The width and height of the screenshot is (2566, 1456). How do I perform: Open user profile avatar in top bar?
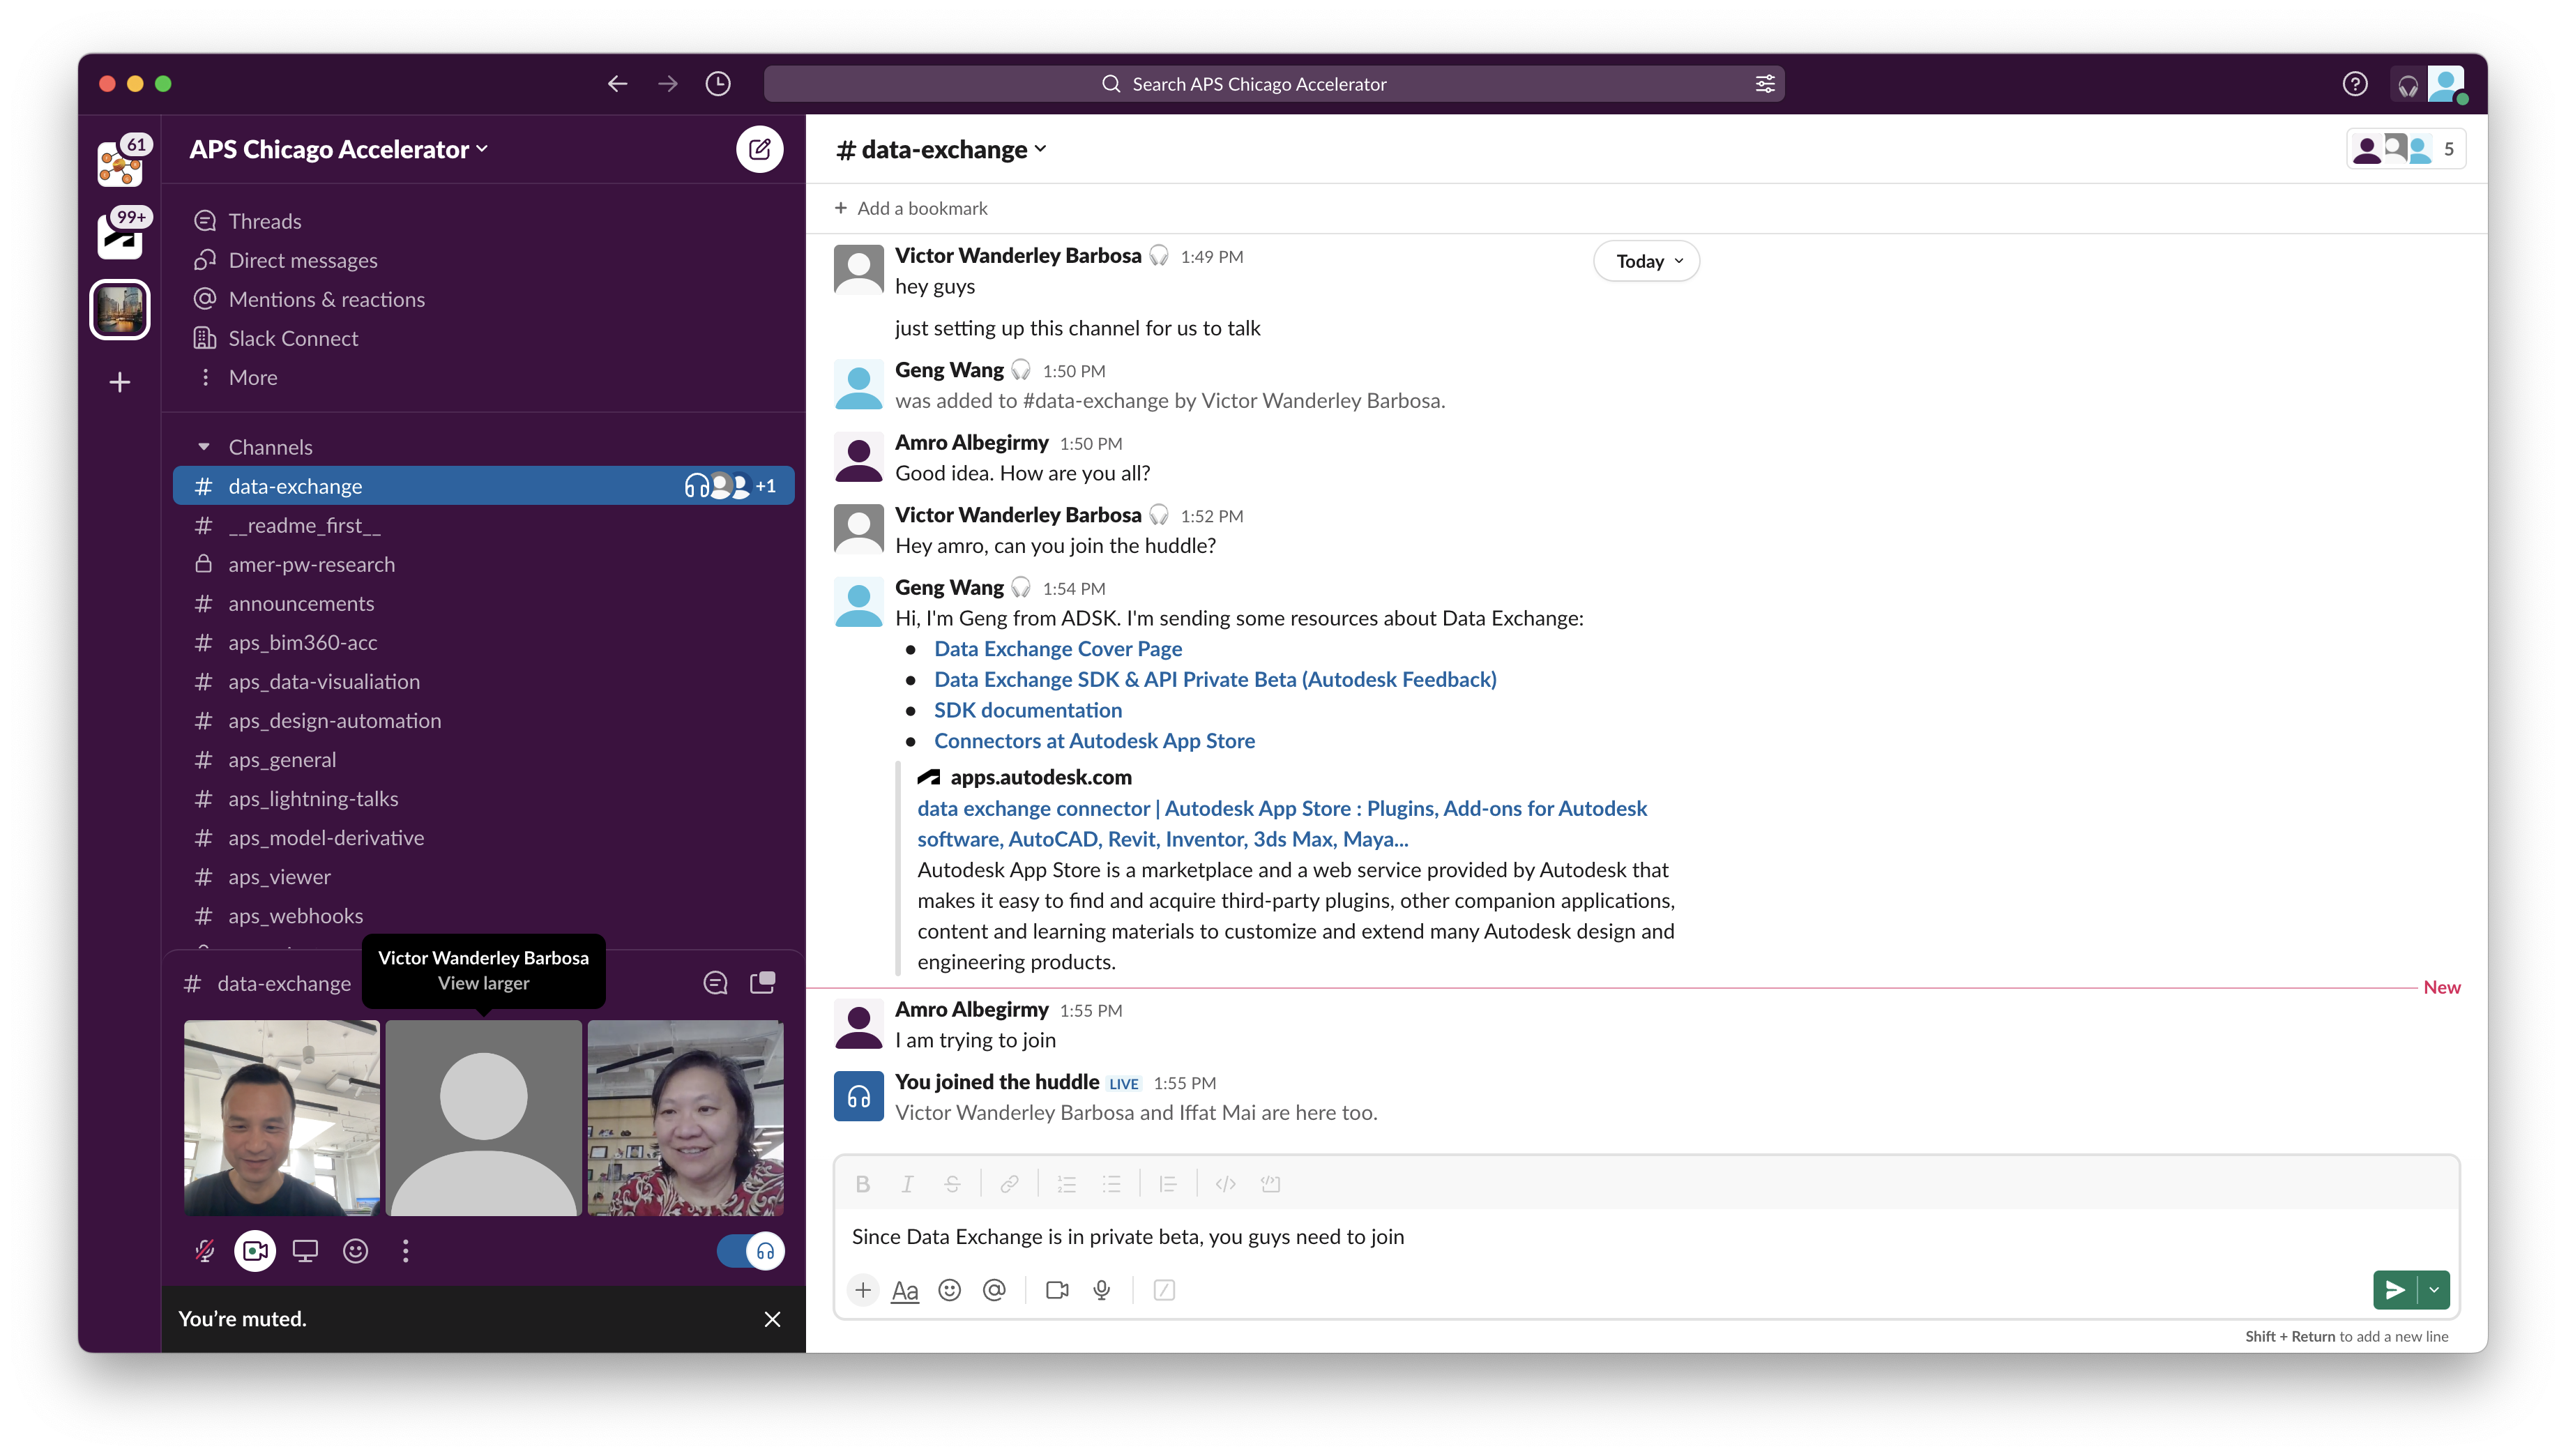tap(2445, 84)
